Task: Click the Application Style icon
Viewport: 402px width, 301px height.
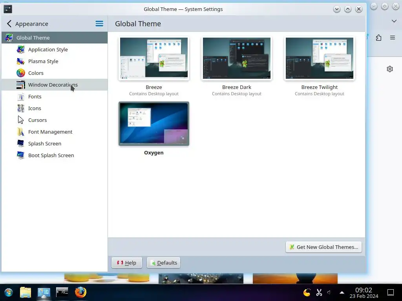Action: pos(21,49)
